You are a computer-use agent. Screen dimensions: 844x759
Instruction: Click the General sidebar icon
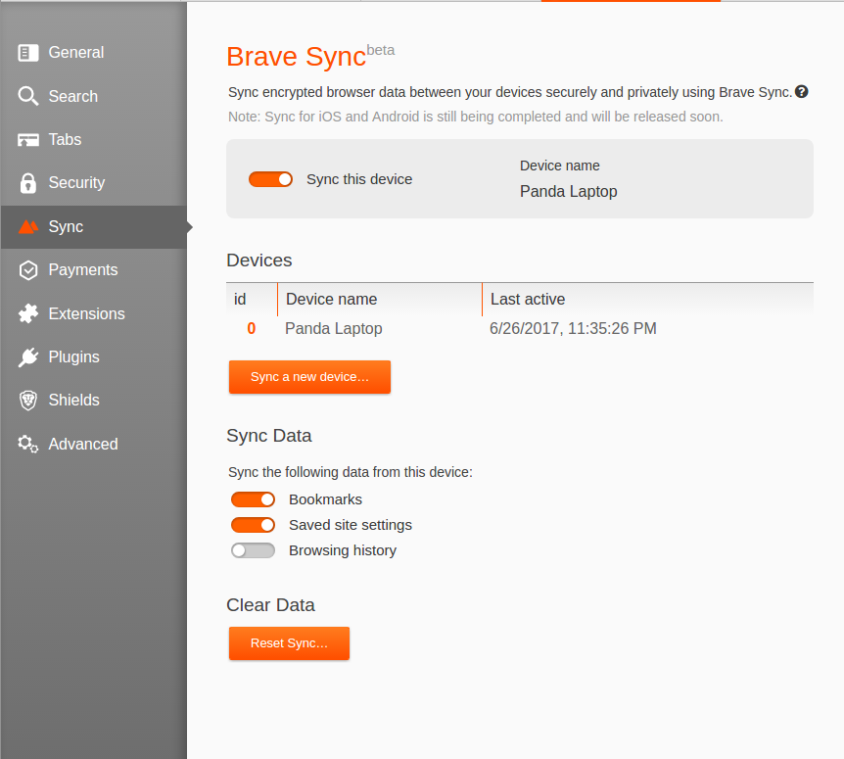(28, 53)
